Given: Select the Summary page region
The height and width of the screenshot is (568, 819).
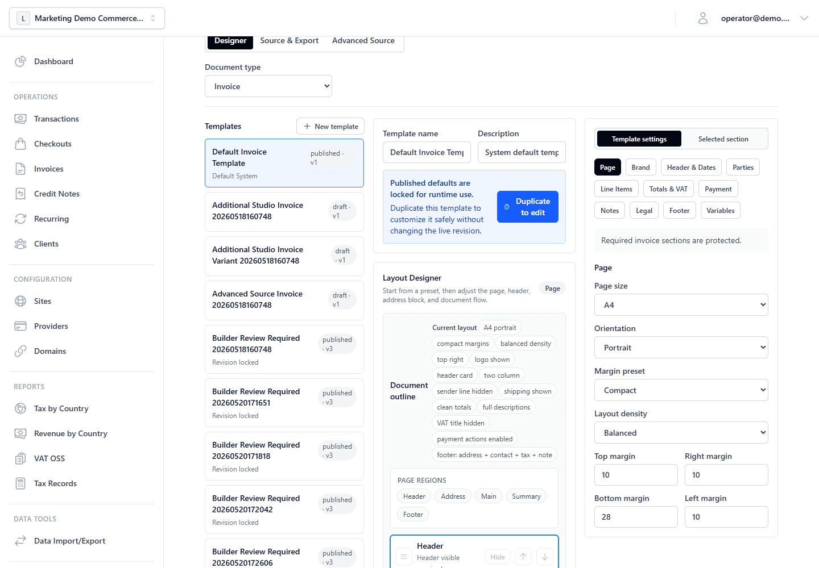Looking at the screenshot, I should (x=526, y=496).
